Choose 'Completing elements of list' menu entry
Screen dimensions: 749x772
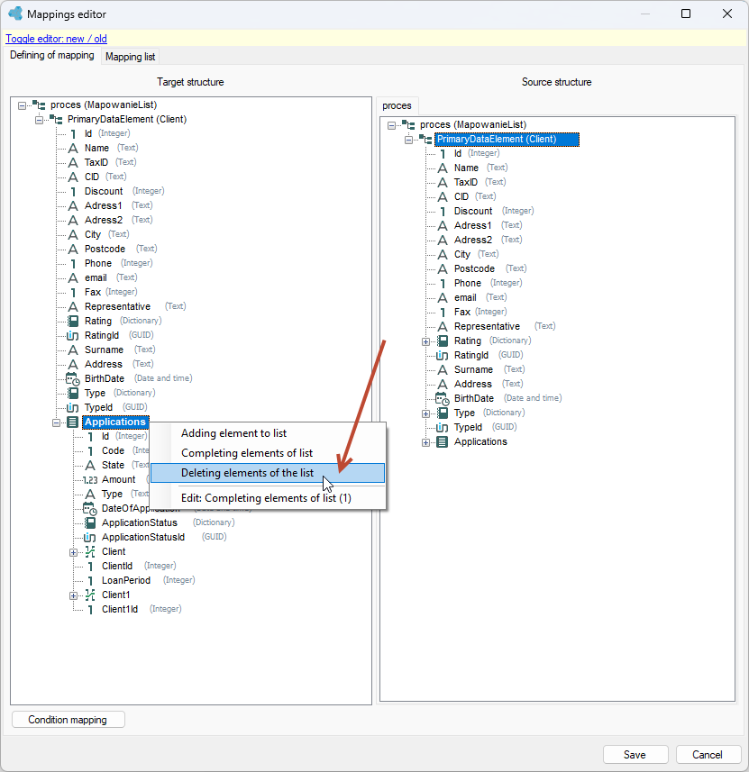tap(268, 453)
